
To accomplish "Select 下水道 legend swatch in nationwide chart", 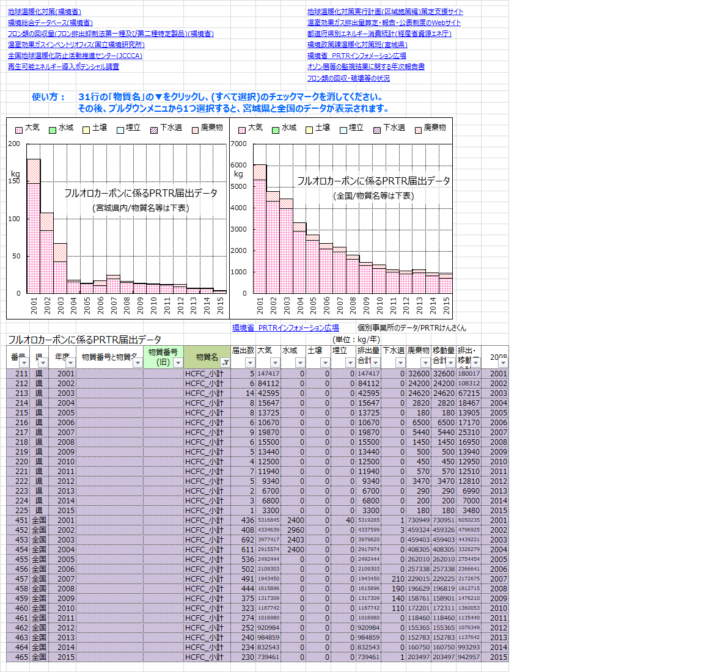I will click(377, 130).
